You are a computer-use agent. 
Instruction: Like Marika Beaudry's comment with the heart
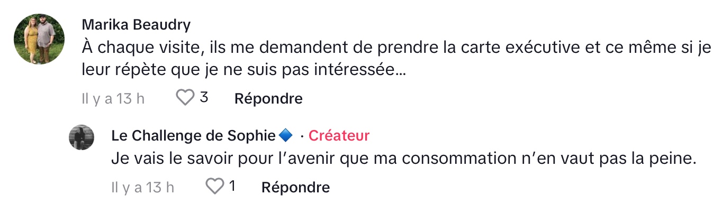pos(185,98)
